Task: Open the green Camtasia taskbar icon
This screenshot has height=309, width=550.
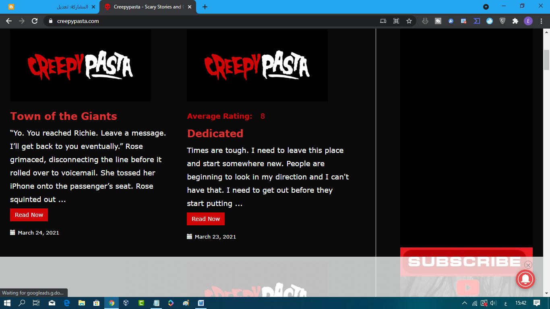Action: click(x=141, y=303)
